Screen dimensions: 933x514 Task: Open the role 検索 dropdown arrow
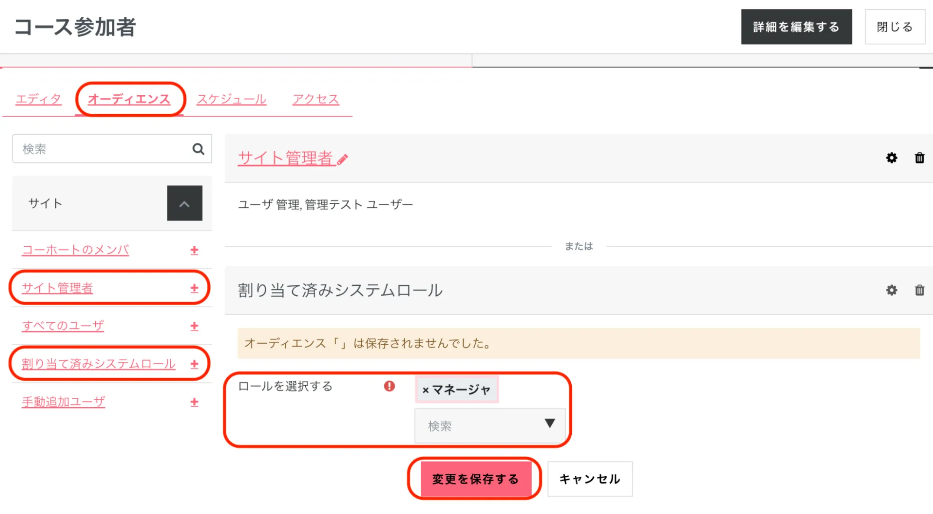click(x=549, y=424)
